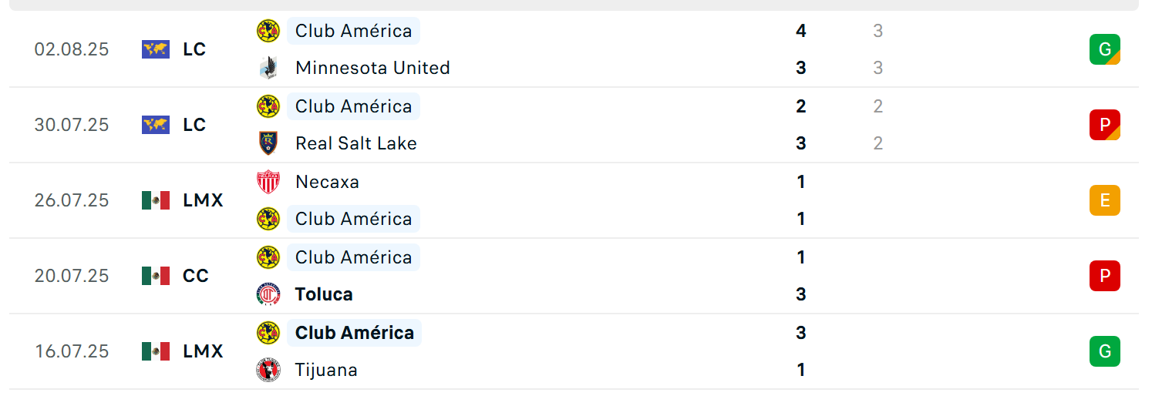The image size is (1152, 396).
Task: Open the Real Salt Lake team link
Action: coord(356,143)
